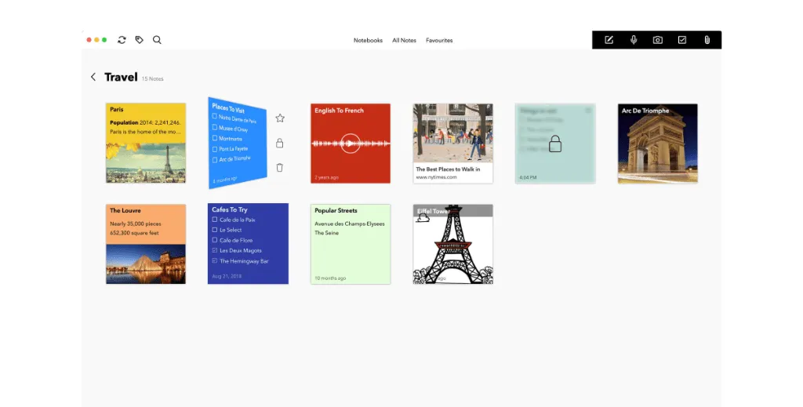Open the Popular Streets note
803x407 pixels.
pyautogui.click(x=351, y=244)
